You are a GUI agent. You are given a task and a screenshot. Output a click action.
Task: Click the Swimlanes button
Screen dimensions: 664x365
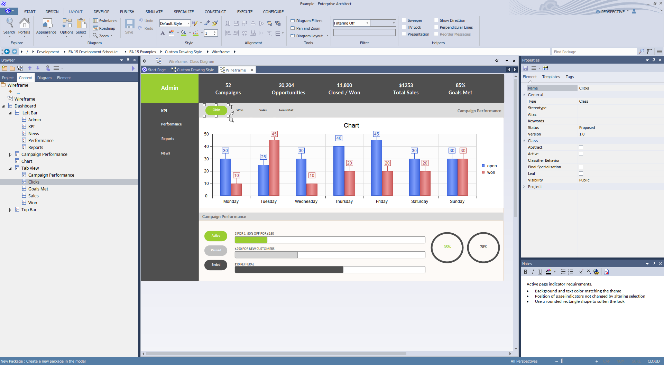pyautogui.click(x=105, y=21)
